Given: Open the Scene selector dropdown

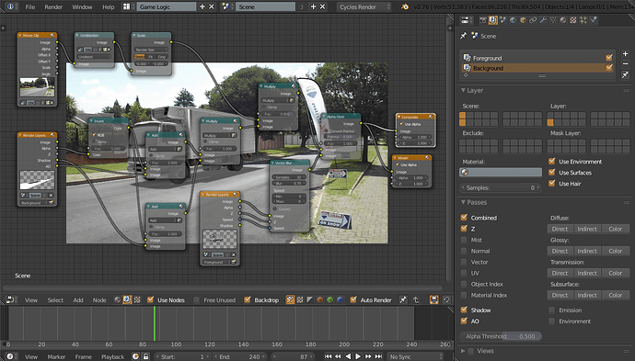Looking at the screenshot, I should pos(226,6).
